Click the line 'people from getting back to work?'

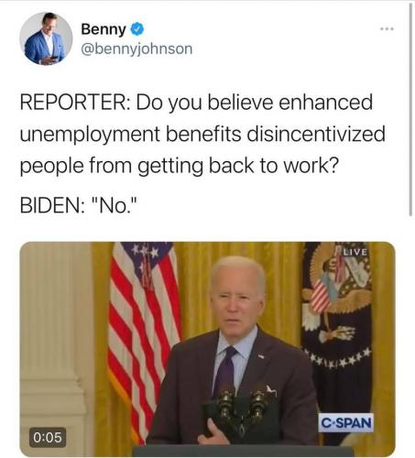coord(180,166)
